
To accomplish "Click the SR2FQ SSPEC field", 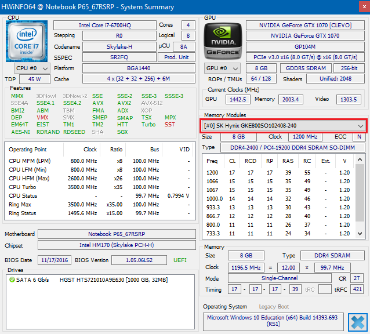I will (x=119, y=57).
